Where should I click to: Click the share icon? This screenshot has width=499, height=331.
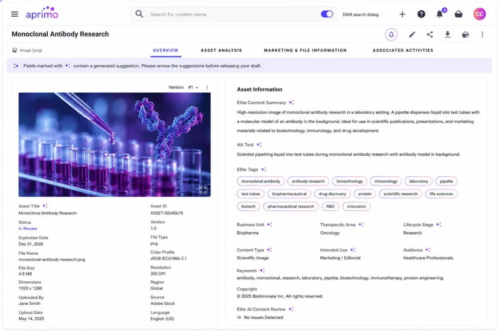pos(430,35)
